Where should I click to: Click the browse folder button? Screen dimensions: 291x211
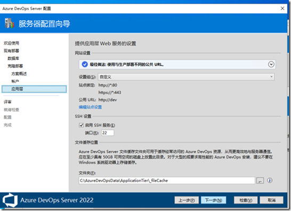coord(260,181)
